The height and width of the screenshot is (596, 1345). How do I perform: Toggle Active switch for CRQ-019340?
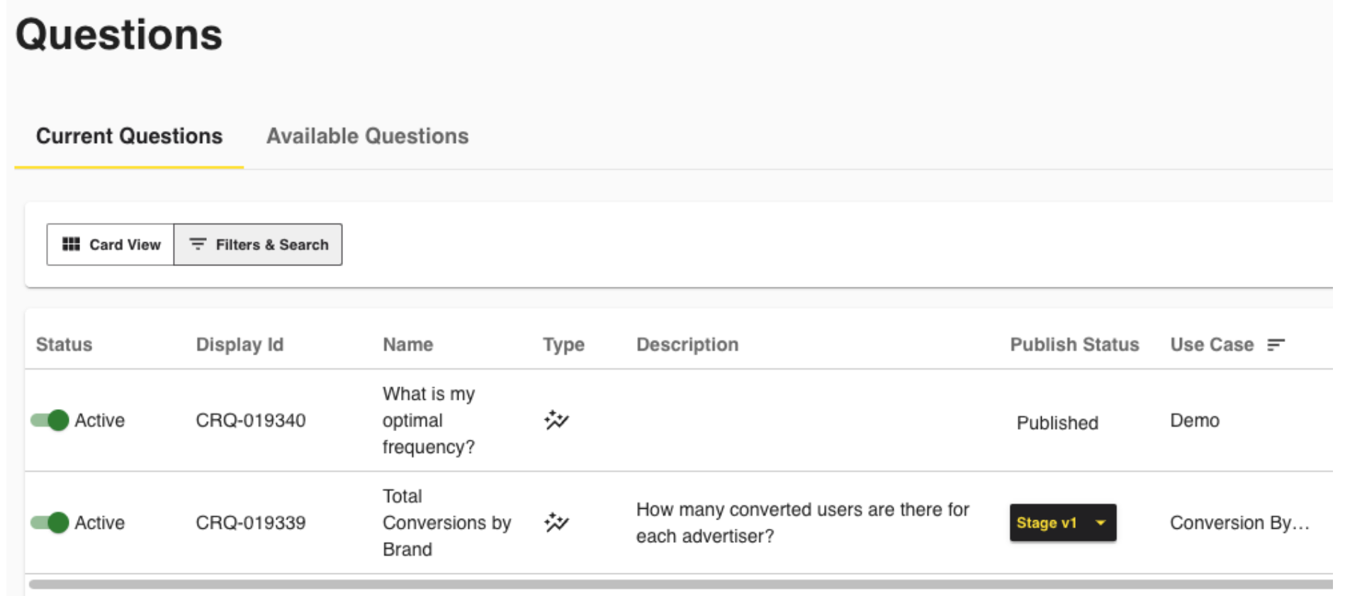coord(50,420)
